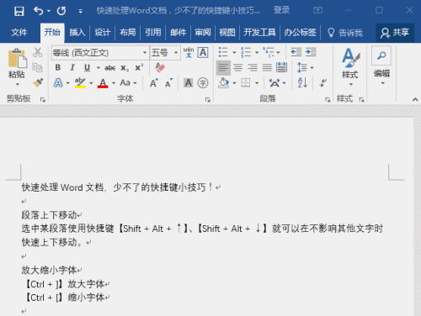Click the Grow Font icon
Viewport: 421px width, 316px height.
(154, 83)
